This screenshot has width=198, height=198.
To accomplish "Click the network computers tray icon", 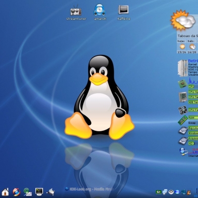I will click(165, 192).
